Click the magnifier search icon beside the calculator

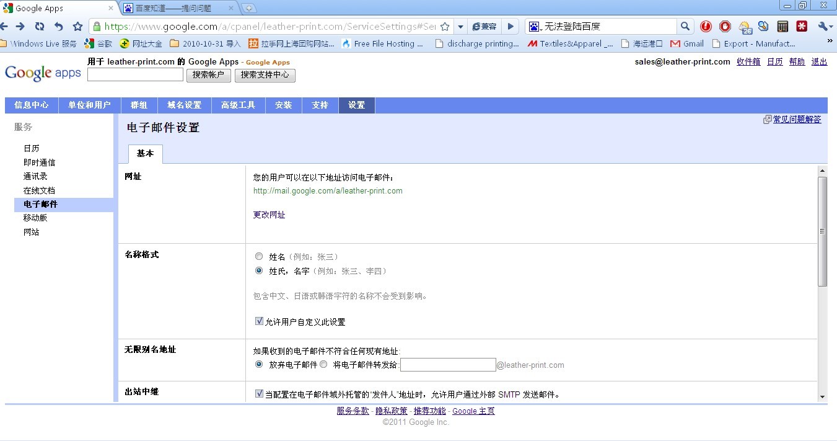point(763,26)
